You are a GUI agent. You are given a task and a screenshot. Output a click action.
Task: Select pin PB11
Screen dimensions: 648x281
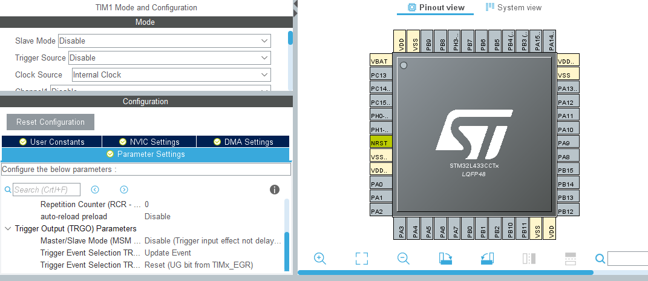523,228
